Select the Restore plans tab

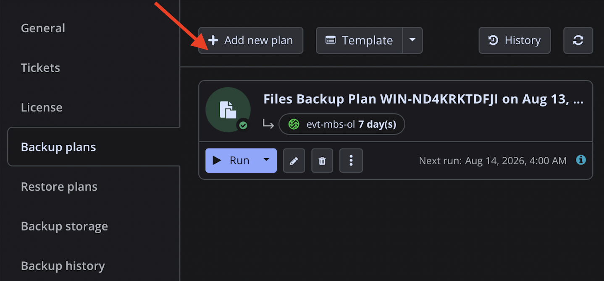[59, 187]
